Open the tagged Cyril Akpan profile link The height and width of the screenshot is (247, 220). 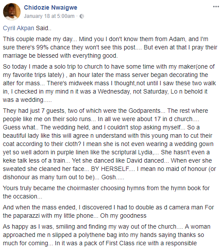point(18,28)
